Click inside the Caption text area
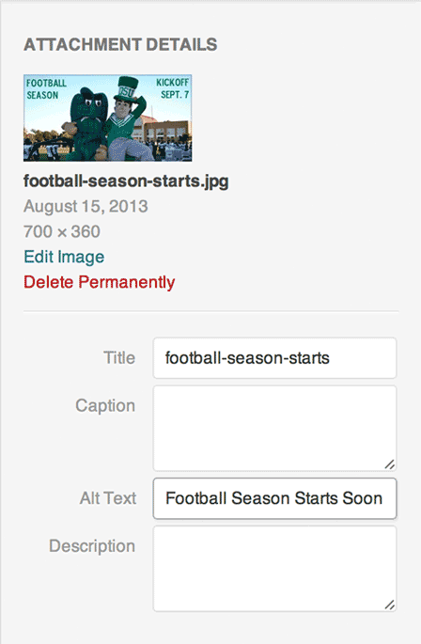The width and height of the screenshot is (421, 644). pyautogui.click(x=274, y=429)
